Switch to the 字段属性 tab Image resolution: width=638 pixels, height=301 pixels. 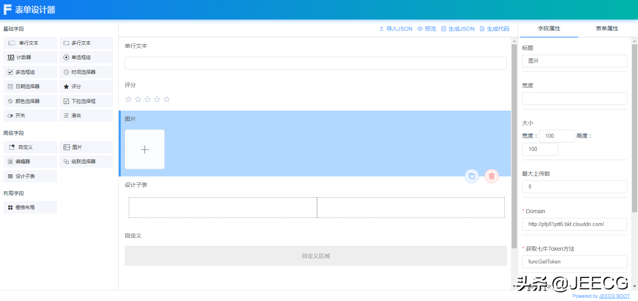click(549, 29)
